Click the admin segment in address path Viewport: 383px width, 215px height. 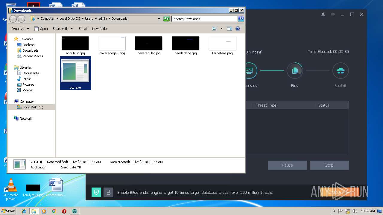[102, 19]
